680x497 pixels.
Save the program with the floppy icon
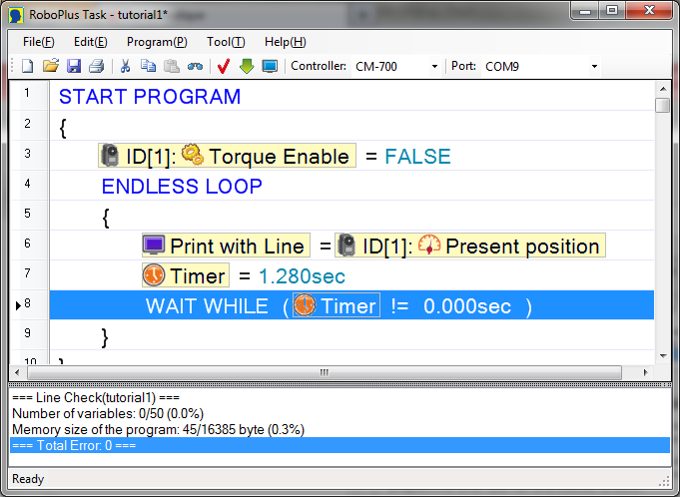coord(73,67)
